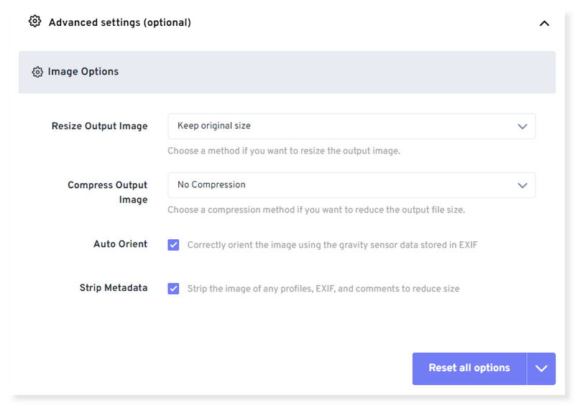This screenshot has width=575, height=405.
Task: Click the Auto Orient label
Action: pyautogui.click(x=120, y=244)
